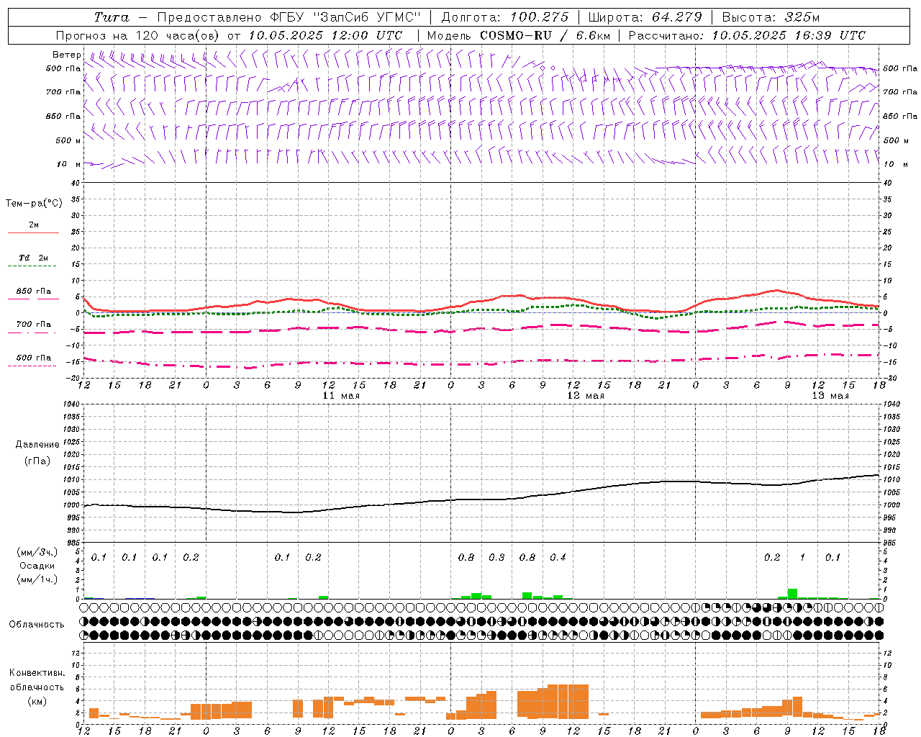Click the model name "COSMO-RU / 6.6км"

pos(545,35)
